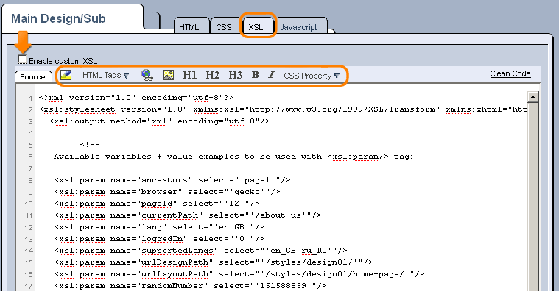Click the param name="pageId" line

coord(157,203)
